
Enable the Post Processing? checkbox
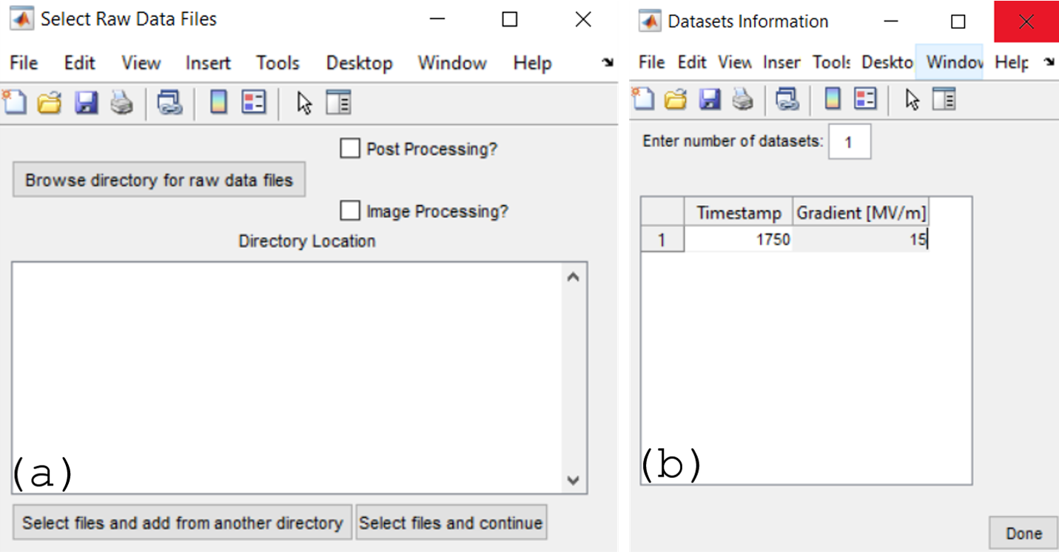tap(349, 149)
